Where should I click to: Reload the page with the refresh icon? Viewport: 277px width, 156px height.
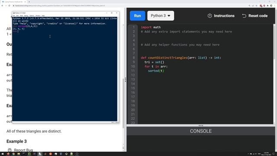click(10, 6)
